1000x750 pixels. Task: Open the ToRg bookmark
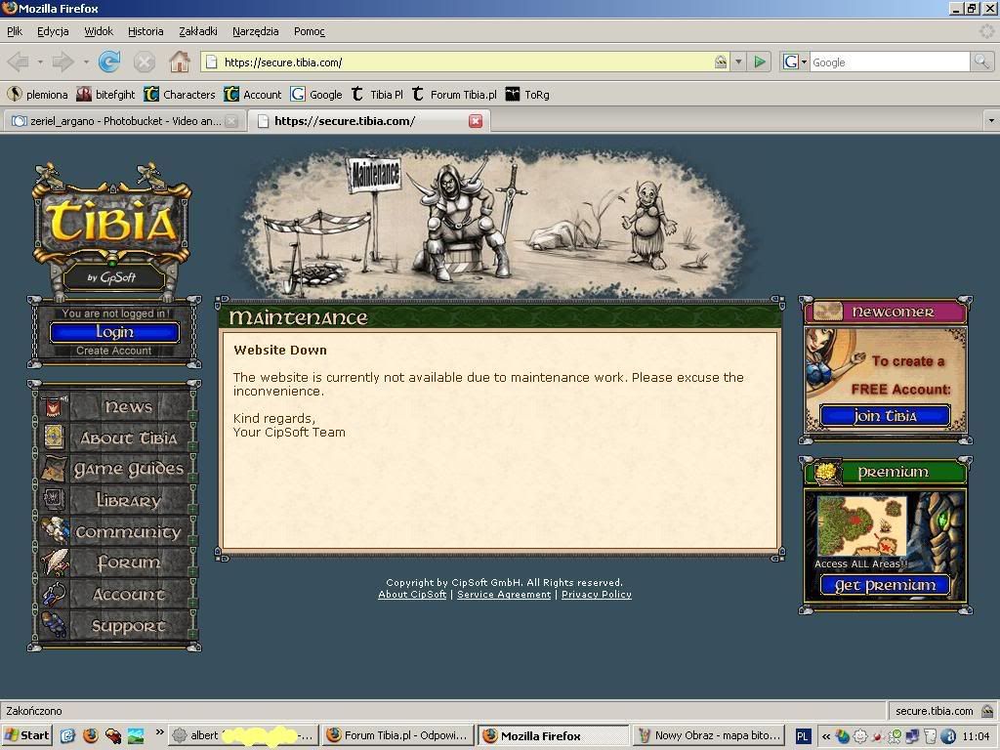point(527,95)
